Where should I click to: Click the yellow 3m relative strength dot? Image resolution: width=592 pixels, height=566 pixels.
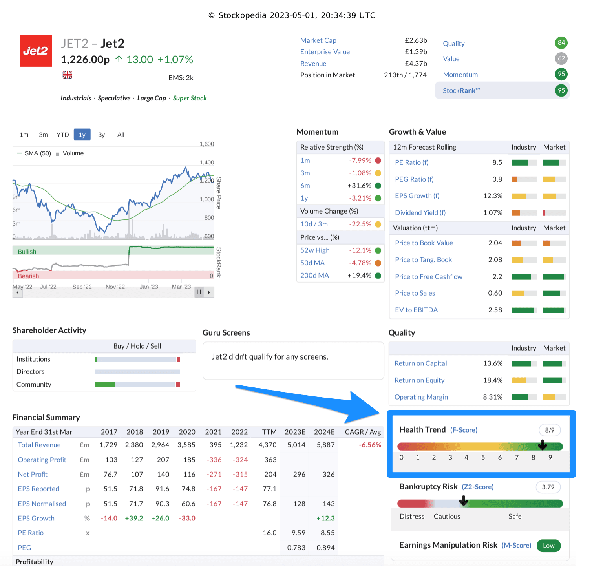(x=378, y=173)
